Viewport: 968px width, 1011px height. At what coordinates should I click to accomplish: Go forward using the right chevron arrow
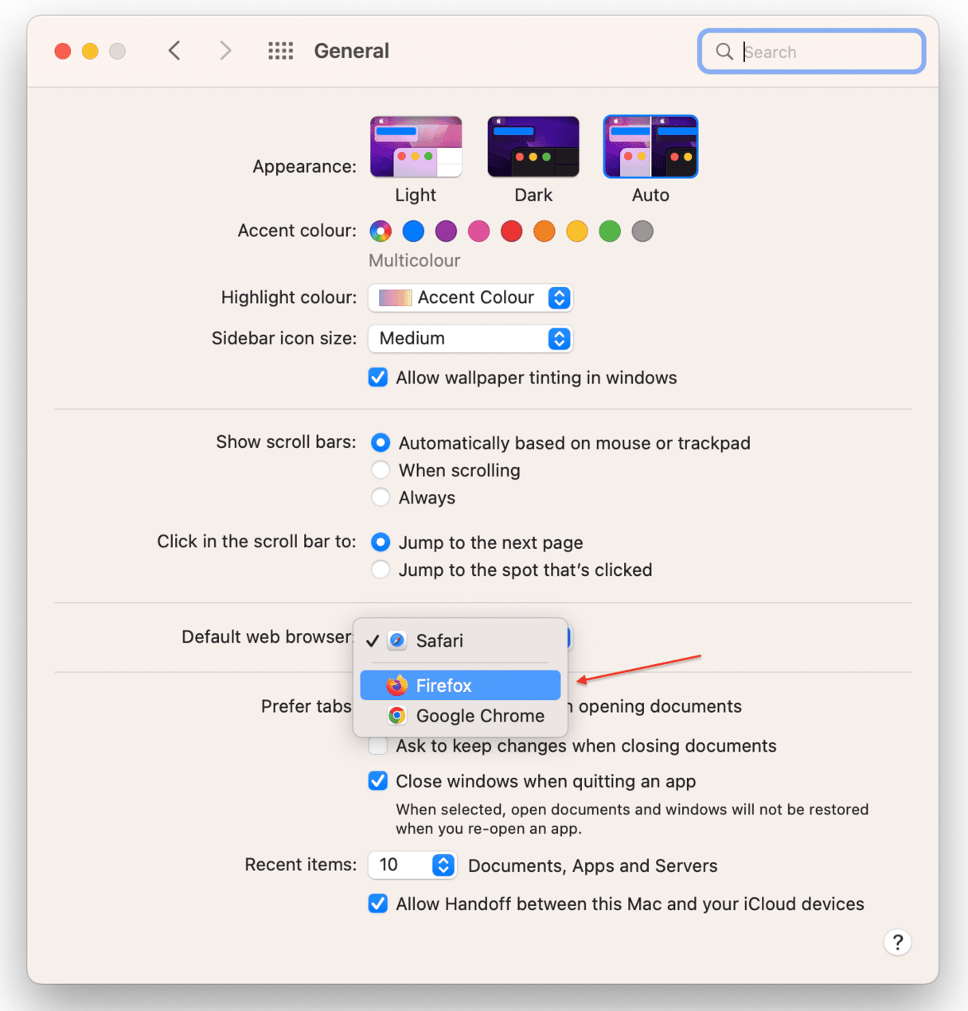click(x=226, y=51)
